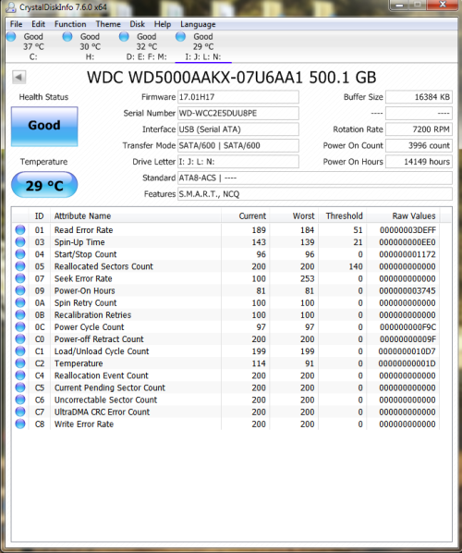
Task: Click the Spin Retry Count status icon
Action: pos(20,302)
